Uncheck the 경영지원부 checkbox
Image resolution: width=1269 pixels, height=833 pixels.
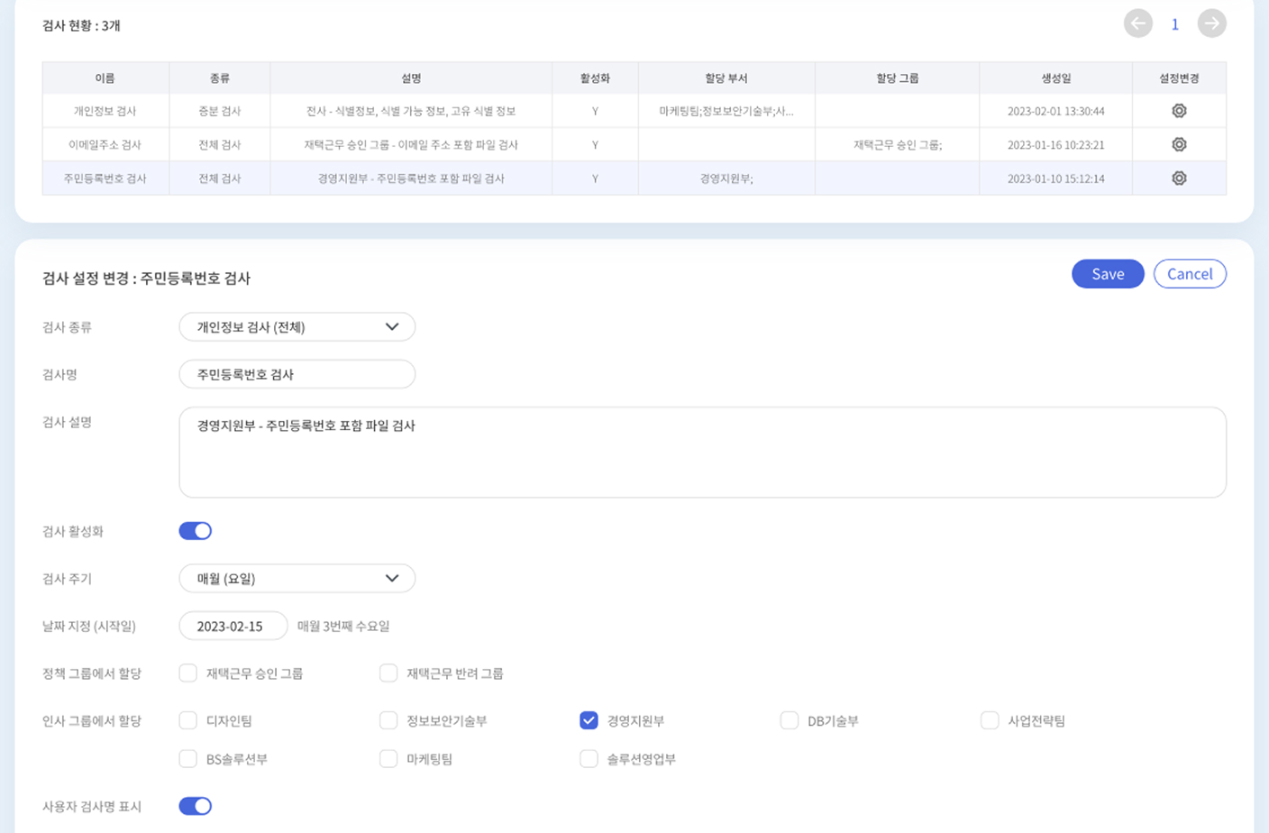click(x=589, y=720)
